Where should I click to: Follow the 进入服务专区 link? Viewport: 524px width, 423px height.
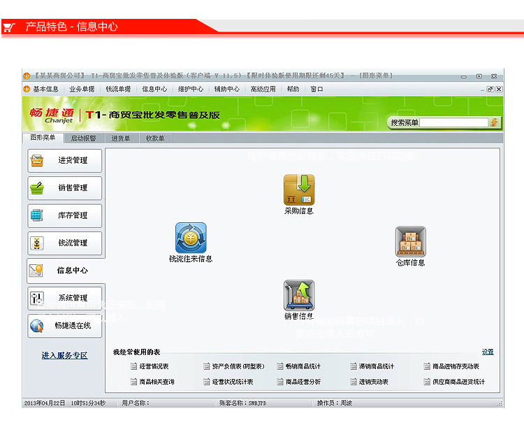[64, 355]
